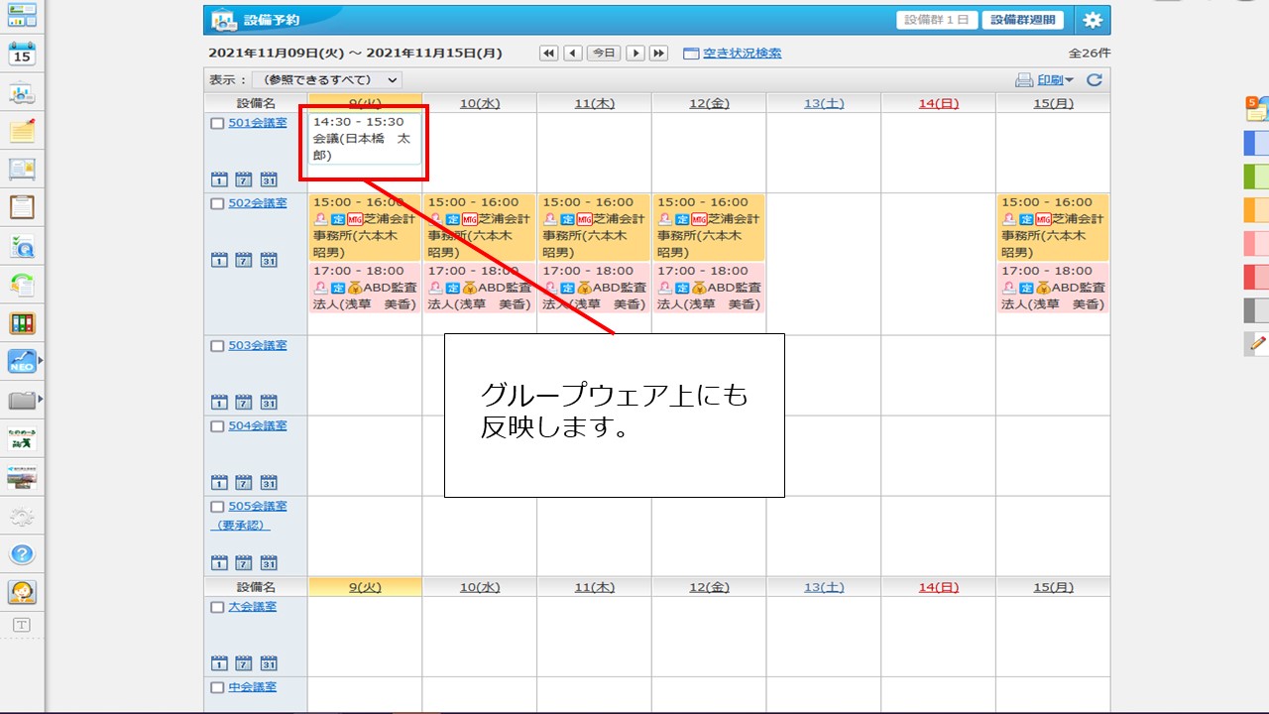Jump forward with the double-arrow next button
The image size is (1269, 714).
click(658, 54)
